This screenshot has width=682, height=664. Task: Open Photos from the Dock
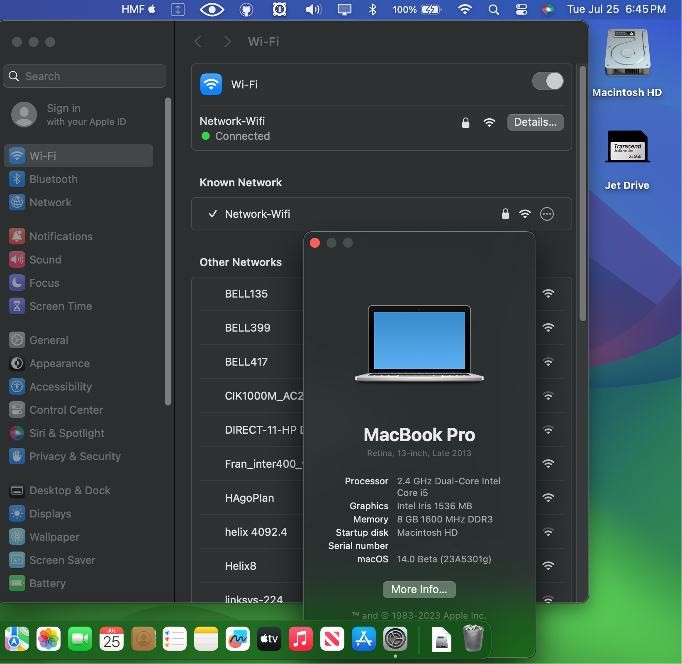point(49,638)
